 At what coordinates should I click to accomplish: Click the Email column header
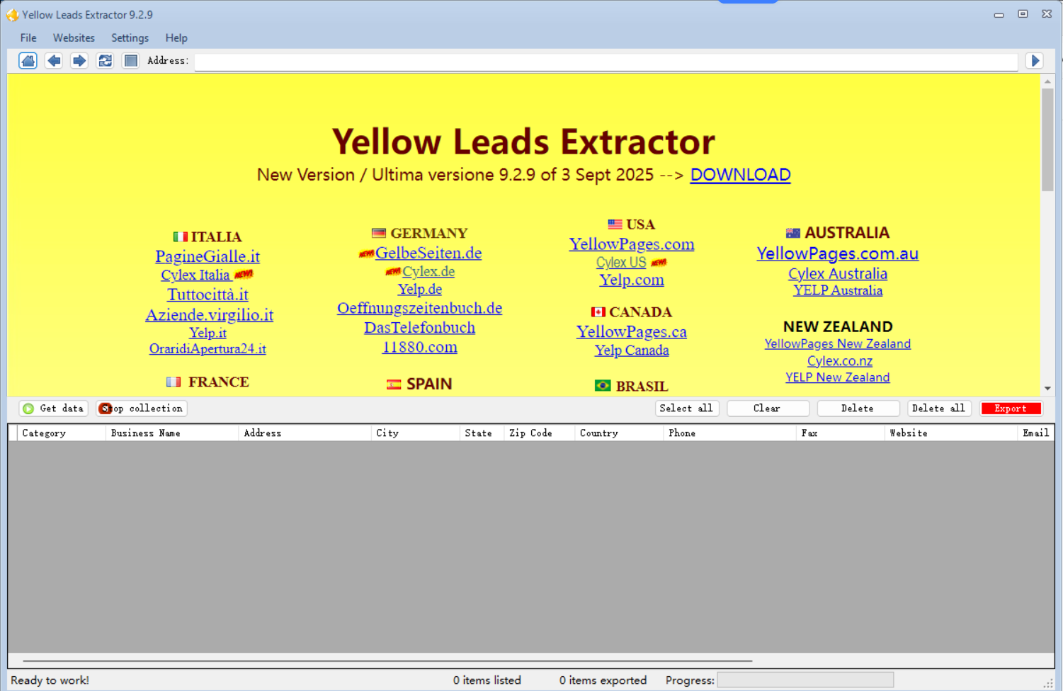tap(1035, 433)
